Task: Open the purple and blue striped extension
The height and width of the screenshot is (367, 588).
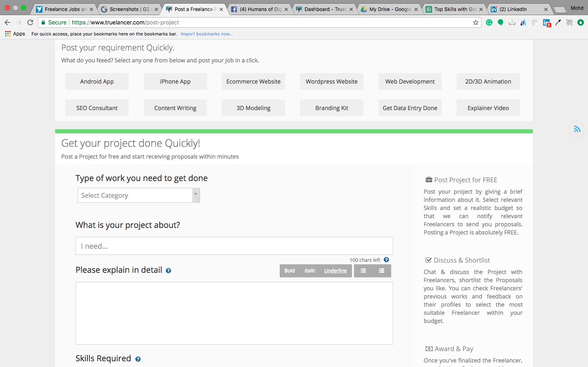Action: pos(523,22)
